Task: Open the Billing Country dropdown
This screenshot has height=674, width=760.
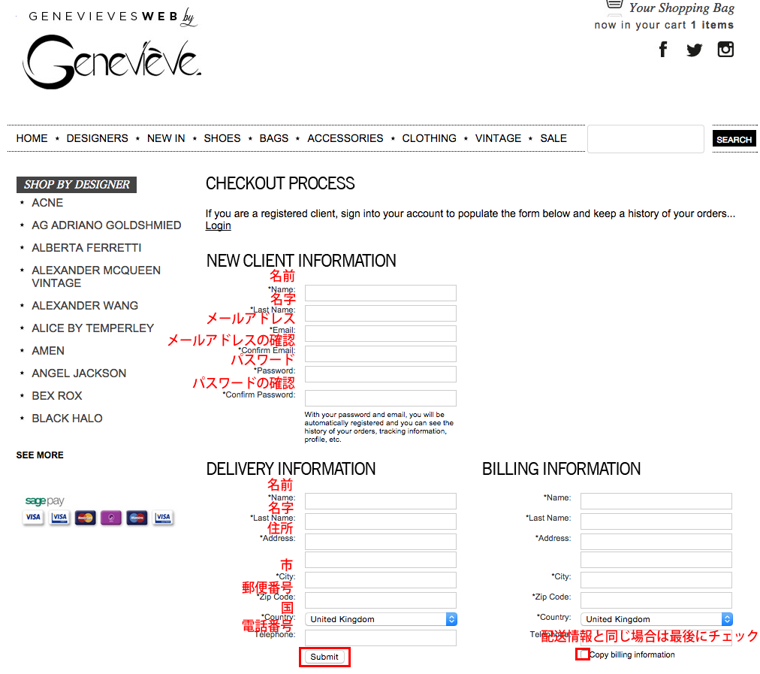Action: pos(656,619)
